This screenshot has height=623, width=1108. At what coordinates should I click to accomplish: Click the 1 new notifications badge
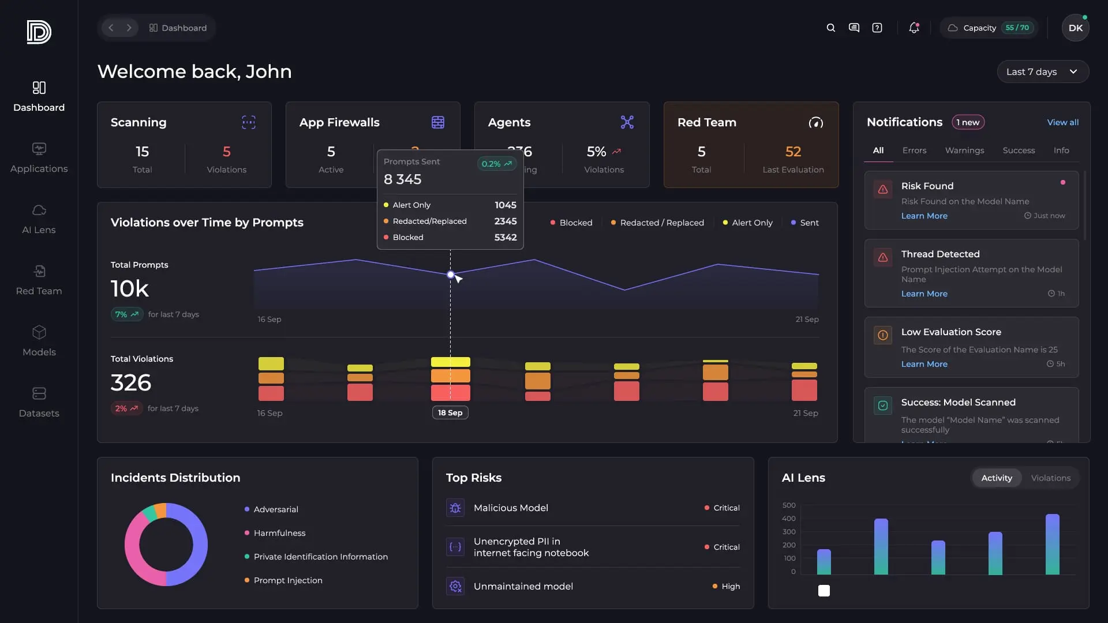(968, 122)
